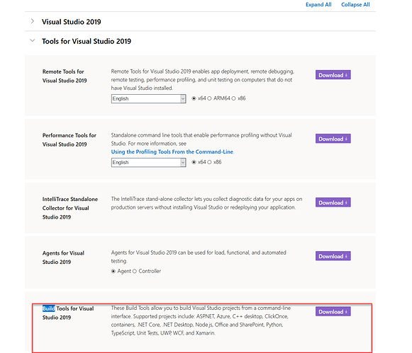Open Using the Profiling Tools From the Command-Line link
Viewport: 412px width, 353px height.
(172, 151)
